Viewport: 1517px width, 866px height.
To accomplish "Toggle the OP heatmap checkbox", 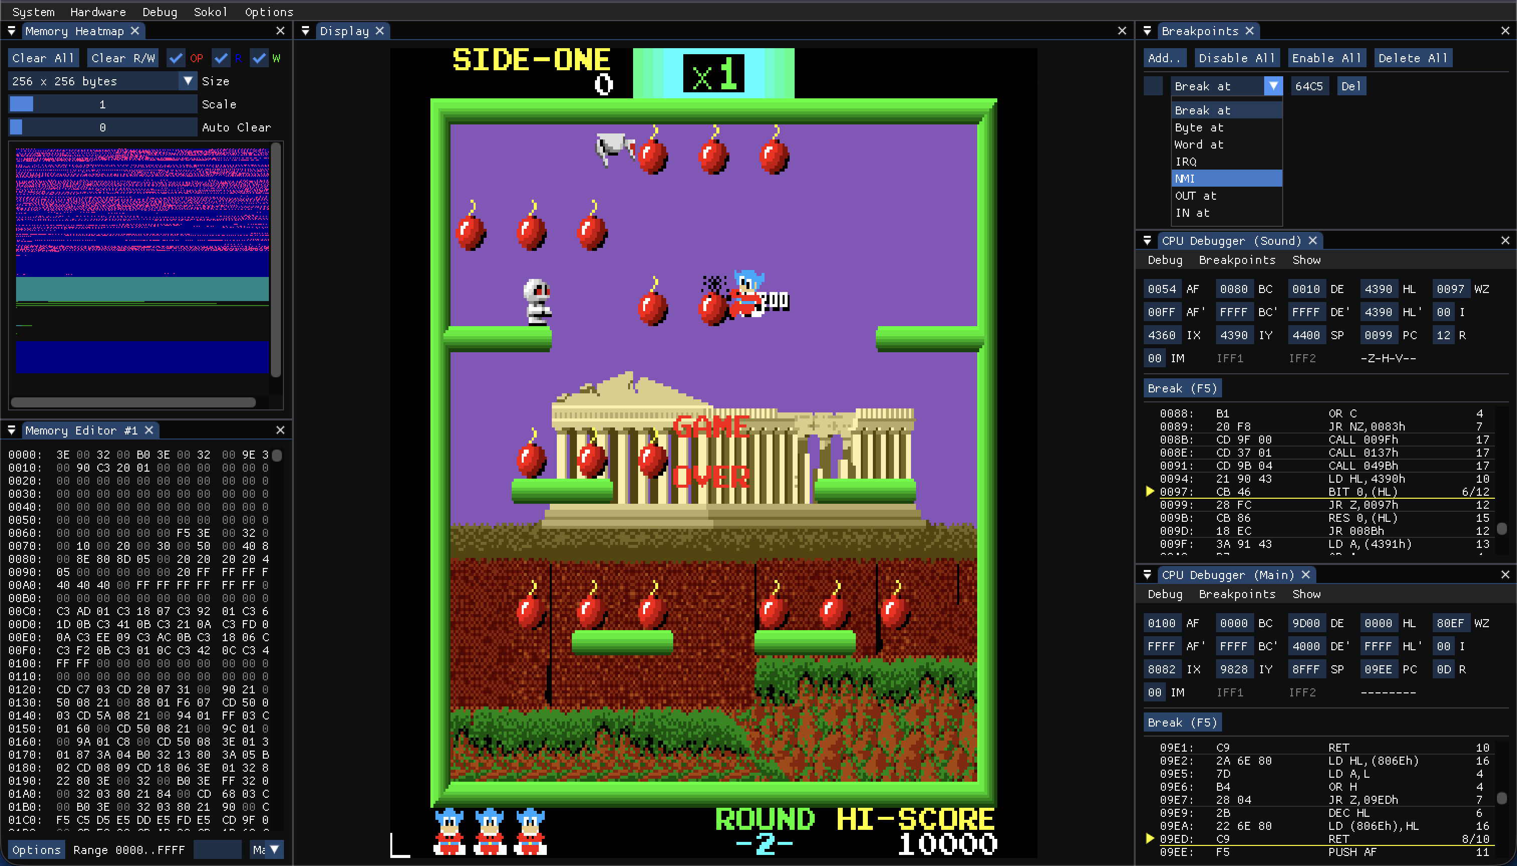I will point(176,58).
